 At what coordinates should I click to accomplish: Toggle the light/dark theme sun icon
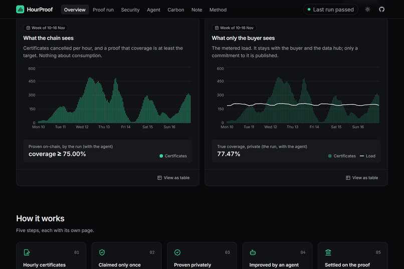click(368, 10)
